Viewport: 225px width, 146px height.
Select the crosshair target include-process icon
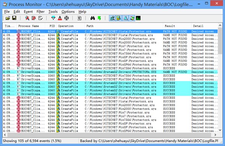click(66, 18)
